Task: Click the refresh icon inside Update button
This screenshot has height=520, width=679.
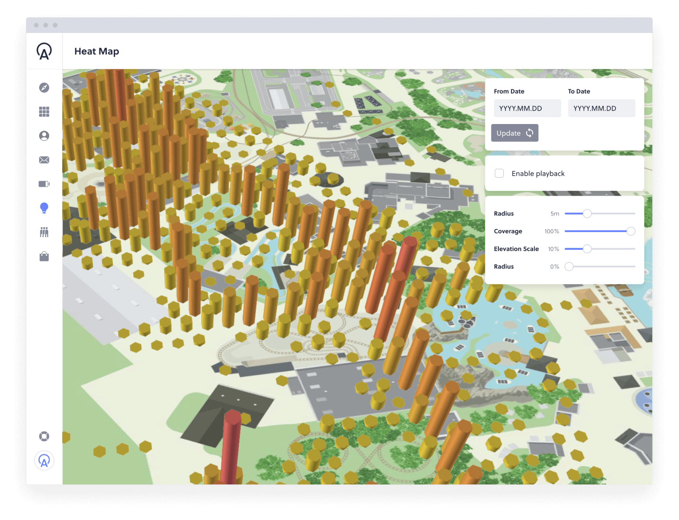Action: (x=530, y=133)
